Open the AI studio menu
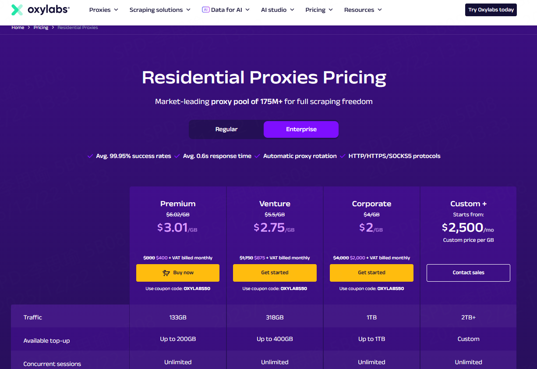Screen dimensions: 537x369 click(x=277, y=10)
